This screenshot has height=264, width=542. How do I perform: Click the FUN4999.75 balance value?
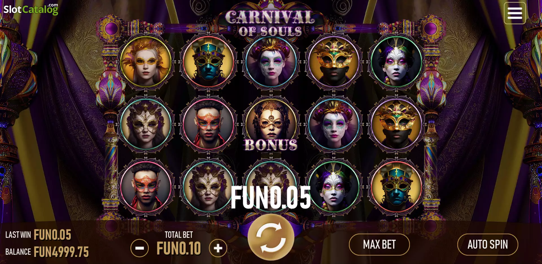(x=61, y=252)
